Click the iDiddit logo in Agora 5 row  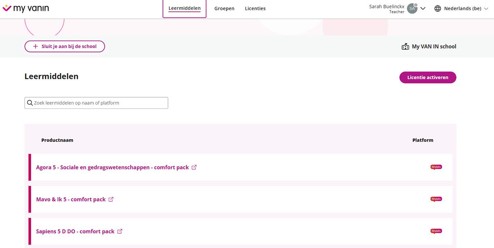pyautogui.click(x=436, y=167)
